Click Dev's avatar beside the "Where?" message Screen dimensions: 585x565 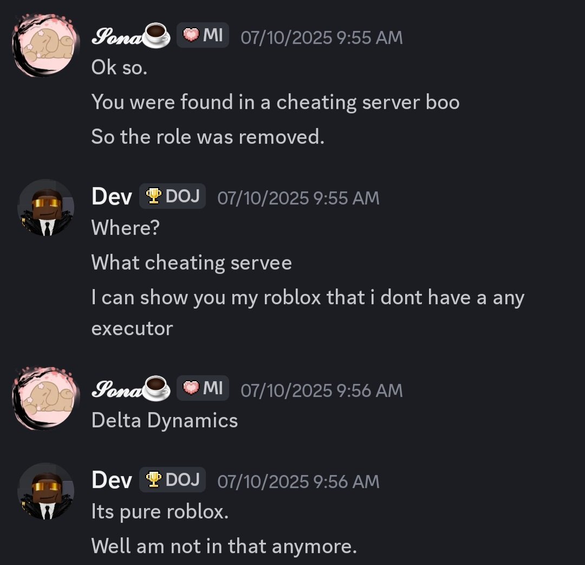coord(45,207)
